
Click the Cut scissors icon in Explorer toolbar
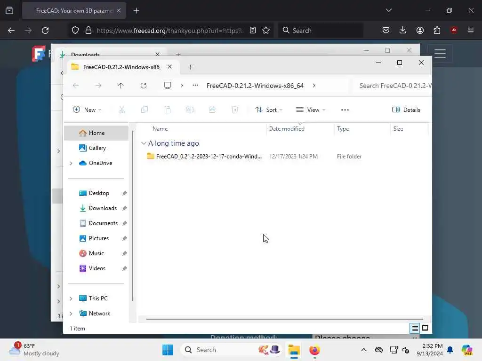tap(122, 110)
